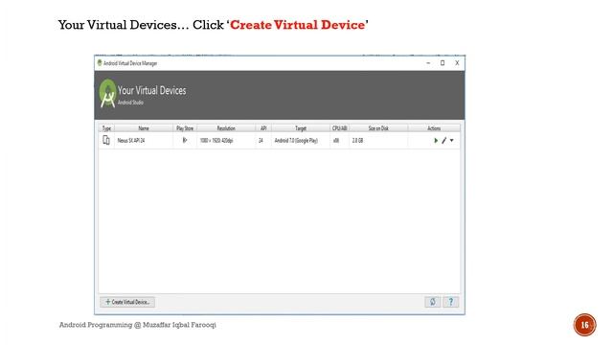Sort by the Target column header

300,128
